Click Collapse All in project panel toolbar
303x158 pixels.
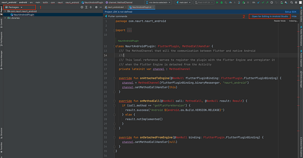point(90,7)
